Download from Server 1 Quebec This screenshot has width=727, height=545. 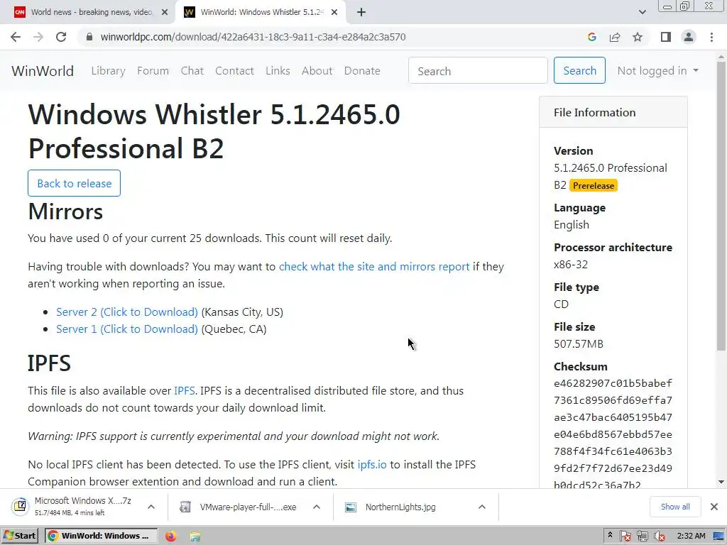pyautogui.click(x=127, y=329)
